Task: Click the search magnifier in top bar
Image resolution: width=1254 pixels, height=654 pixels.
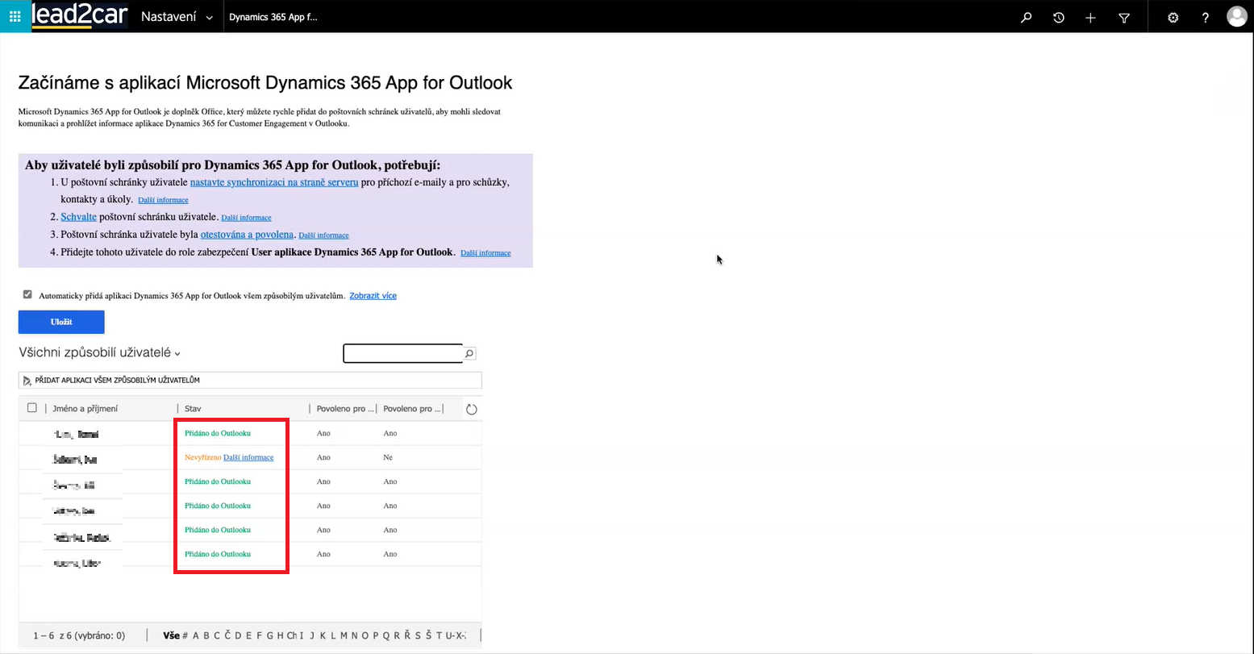Action: (1026, 17)
